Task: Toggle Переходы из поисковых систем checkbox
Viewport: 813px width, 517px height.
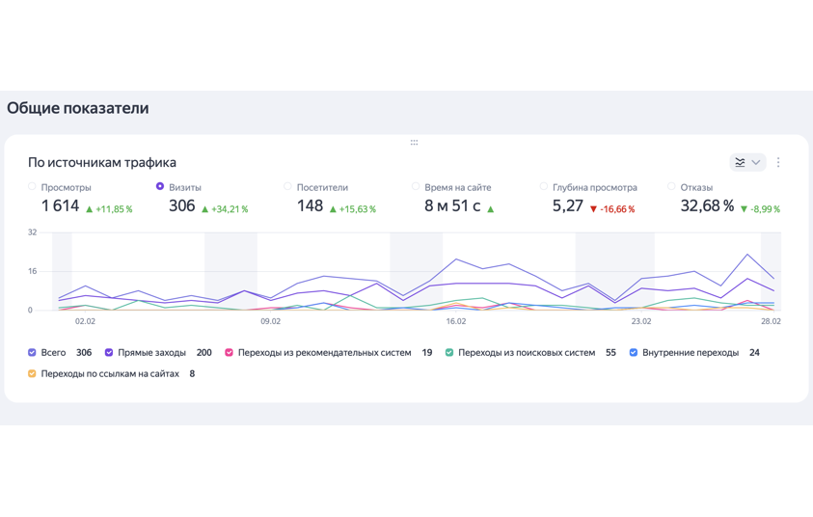Action: [x=449, y=353]
